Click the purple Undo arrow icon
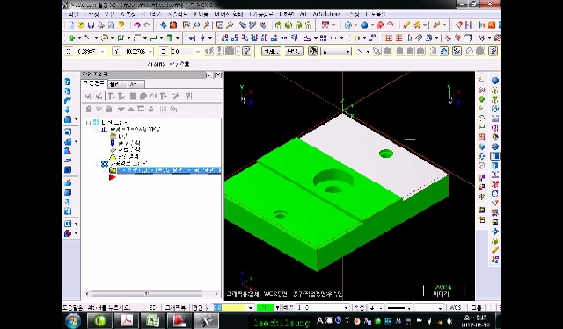The height and width of the screenshot is (329, 563). (137, 25)
